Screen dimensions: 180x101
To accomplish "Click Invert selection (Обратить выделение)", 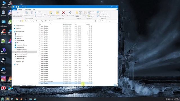I will click(103, 16).
